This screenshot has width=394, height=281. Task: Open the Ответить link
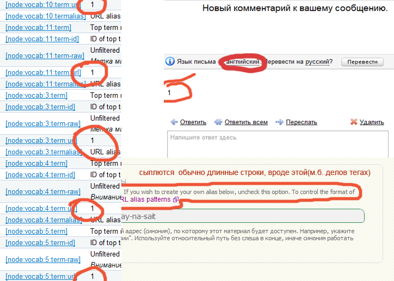coord(193,122)
